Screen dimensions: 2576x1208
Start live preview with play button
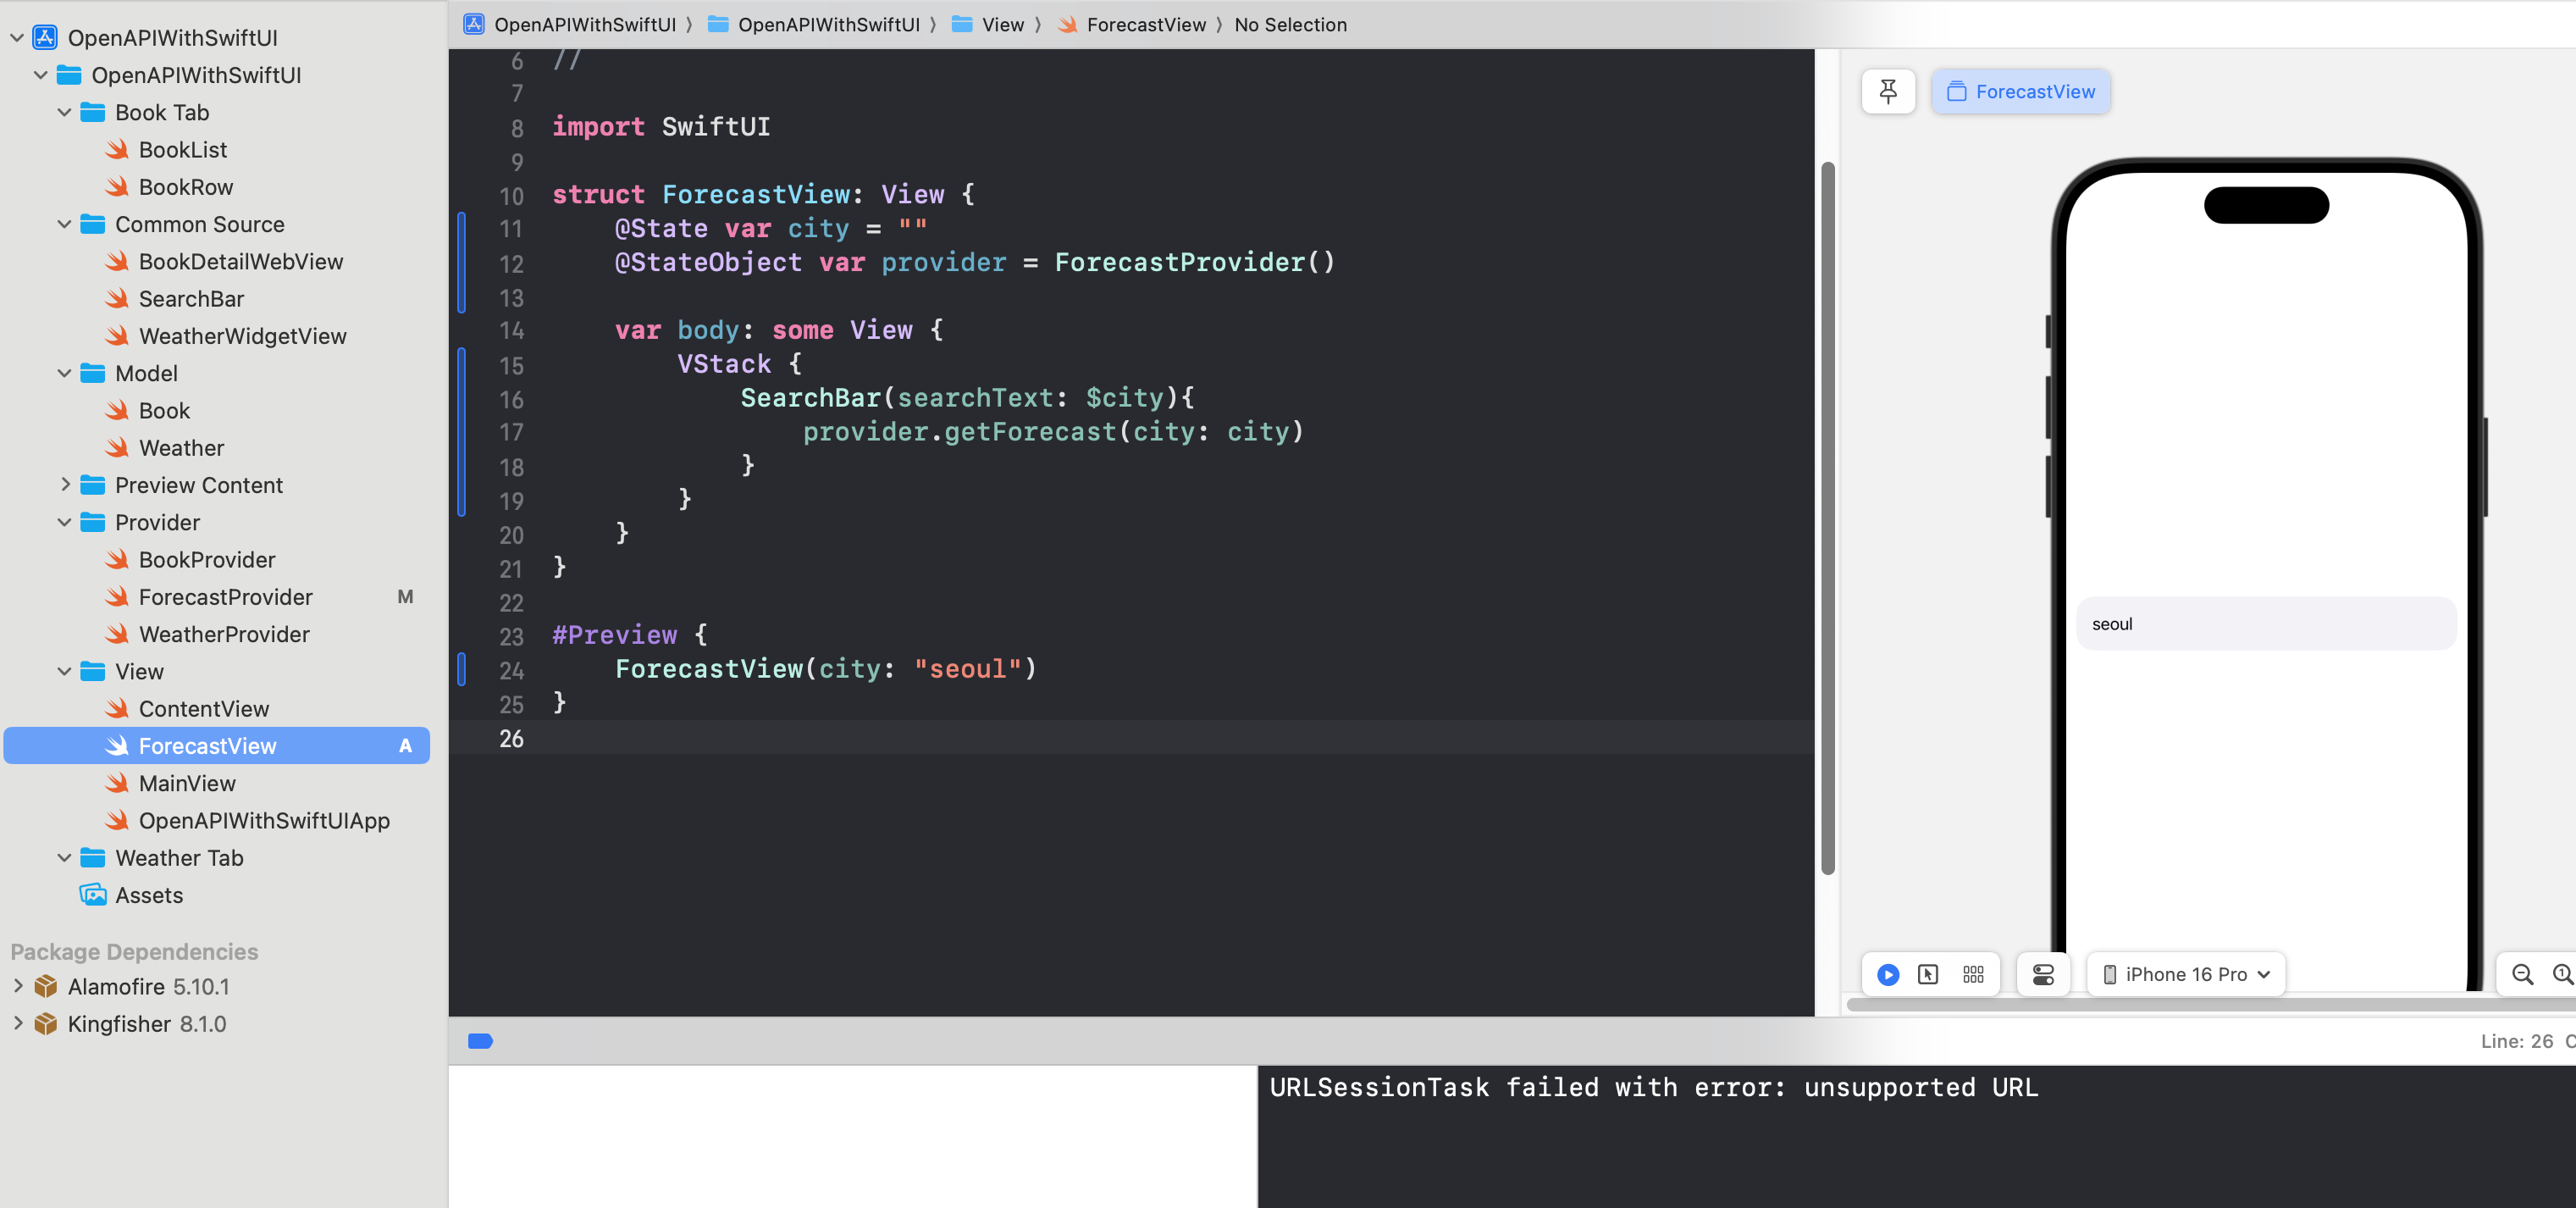1887,974
